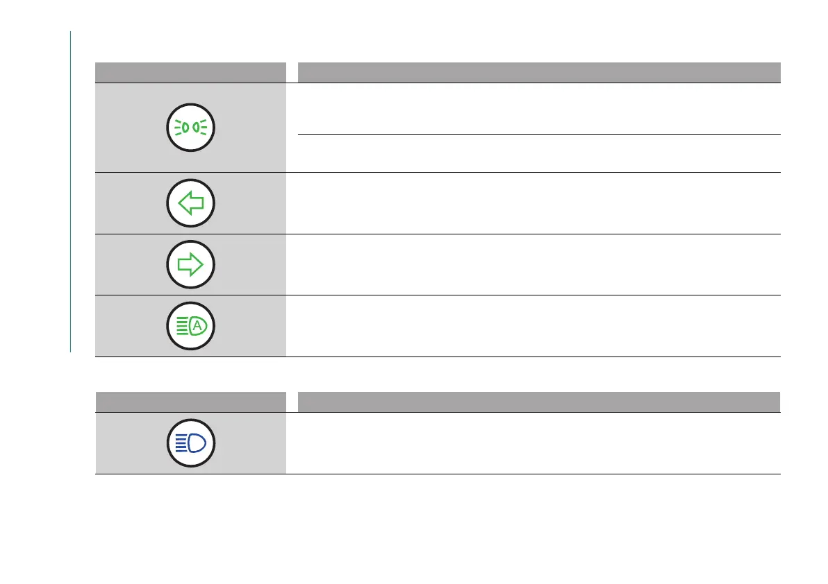Click the upper blank cell beside side lights icon

pos(538,108)
